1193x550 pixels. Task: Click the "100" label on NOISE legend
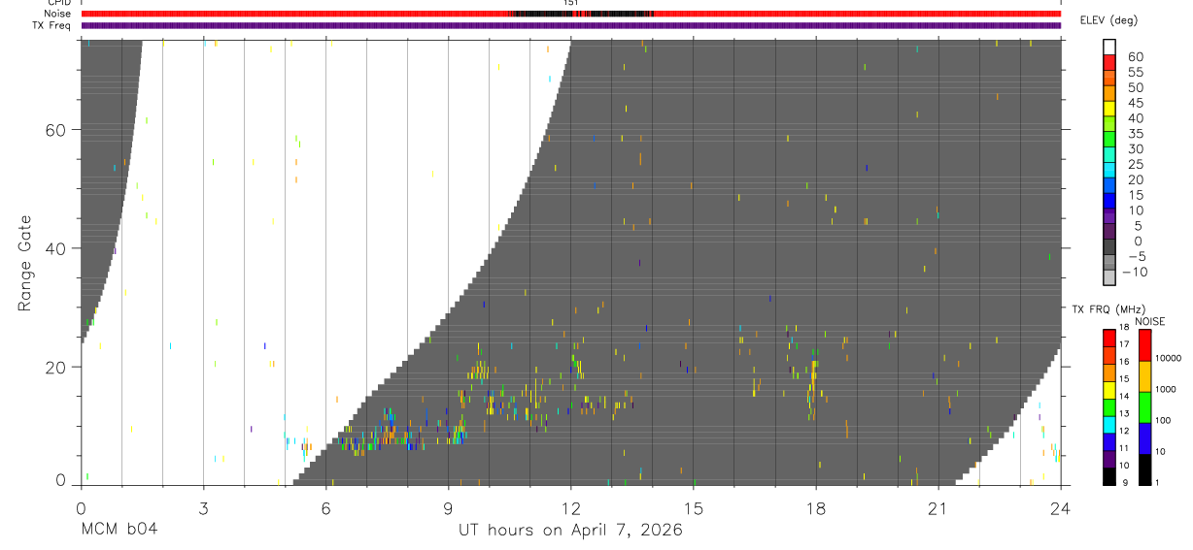click(1163, 420)
